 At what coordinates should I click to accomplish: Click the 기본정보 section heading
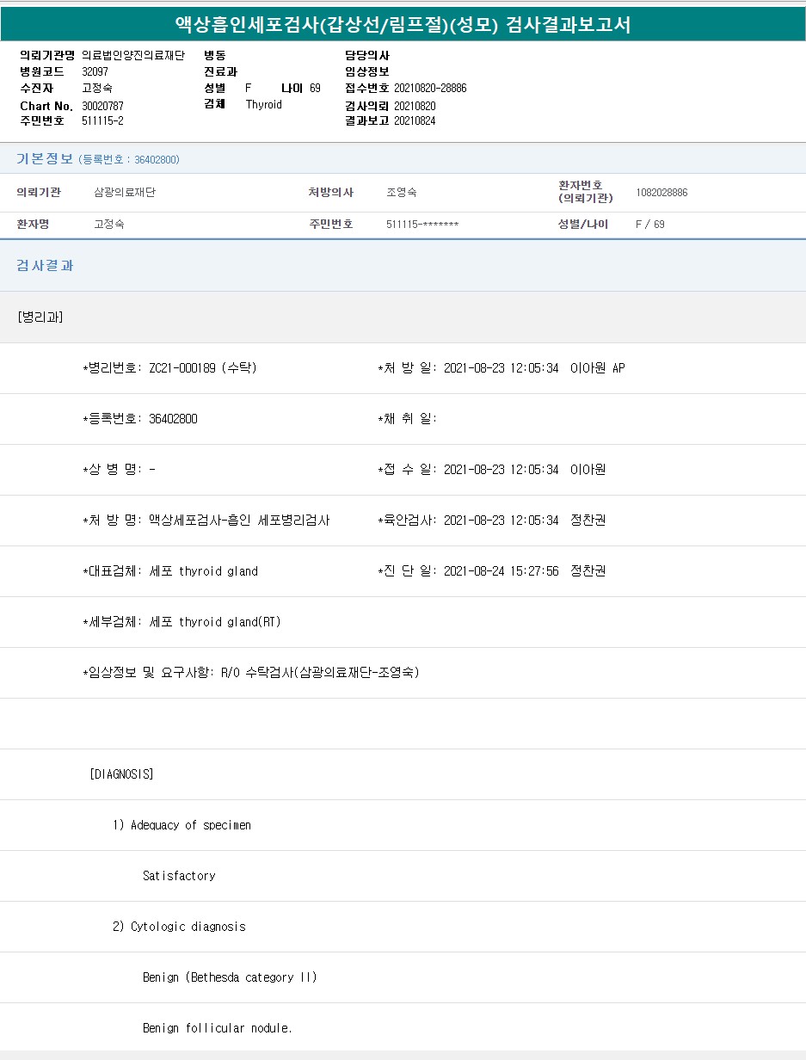pyautogui.click(x=45, y=159)
